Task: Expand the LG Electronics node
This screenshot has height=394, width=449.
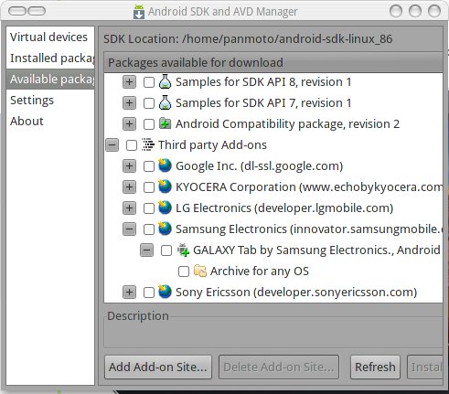Action: (x=129, y=208)
